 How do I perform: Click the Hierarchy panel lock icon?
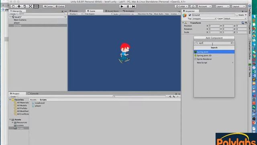(x=62, y=11)
